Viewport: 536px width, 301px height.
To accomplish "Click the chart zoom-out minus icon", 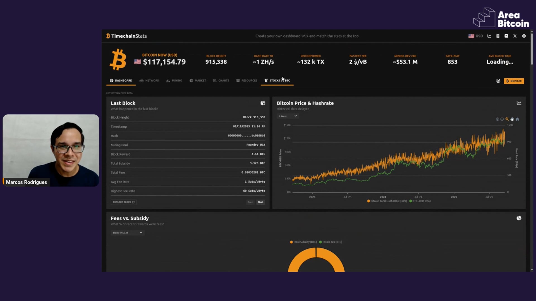I will pyautogui.click(x=502, y=119).
